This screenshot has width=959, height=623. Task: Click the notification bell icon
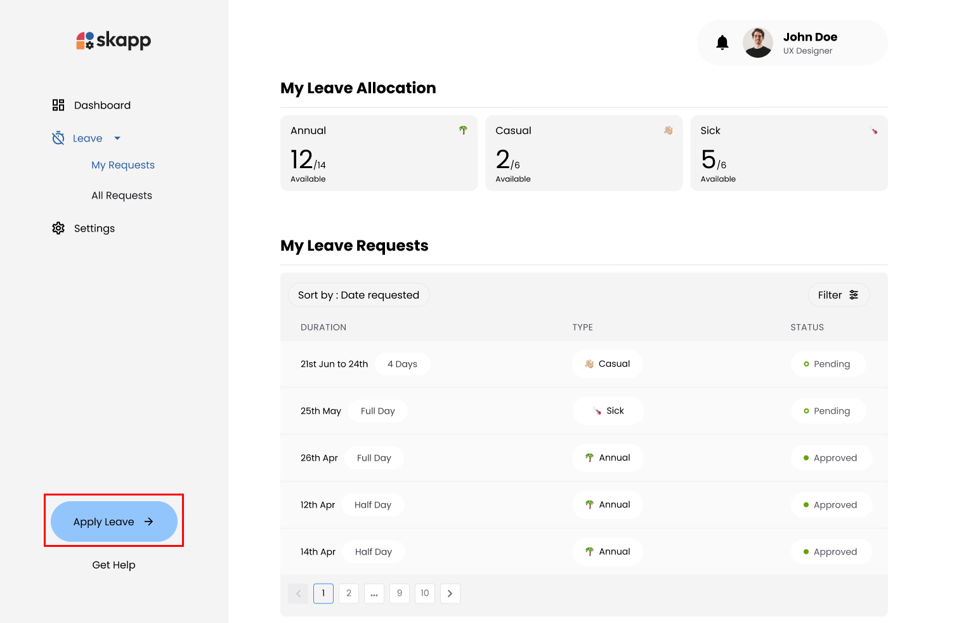(722, 43)
